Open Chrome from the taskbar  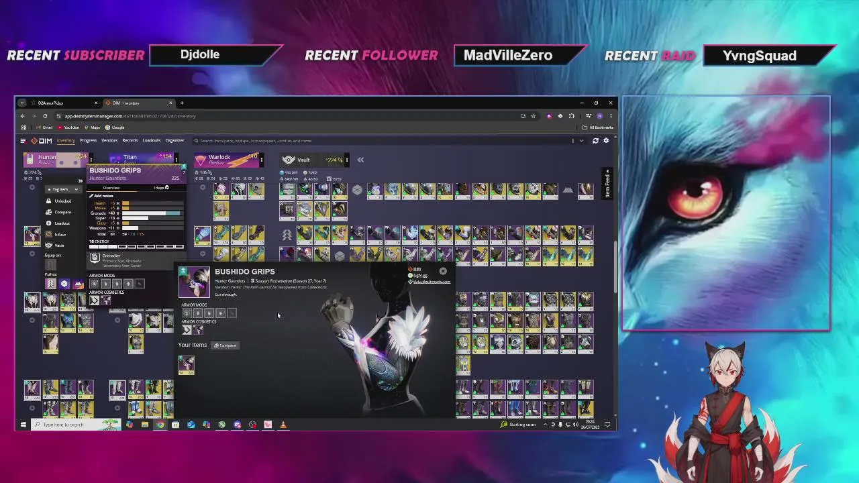pos(160,425)
